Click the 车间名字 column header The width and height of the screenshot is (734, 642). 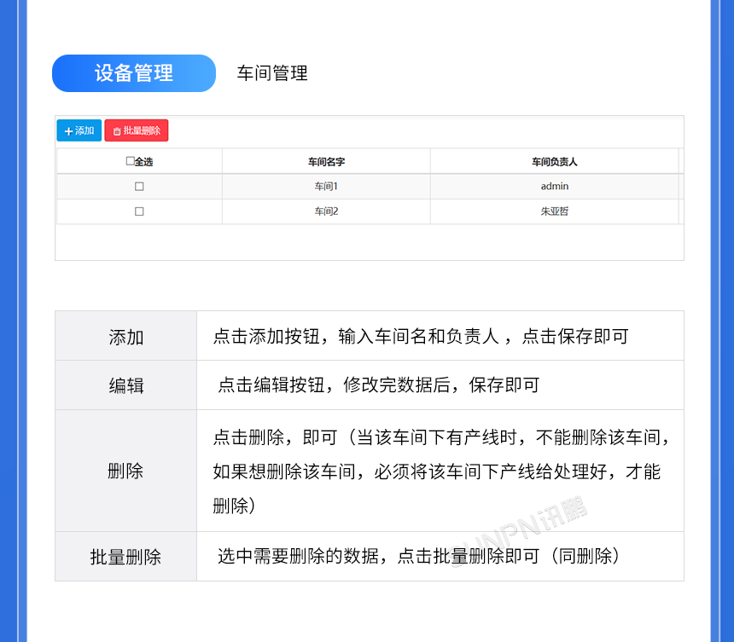tap(326, 162)
